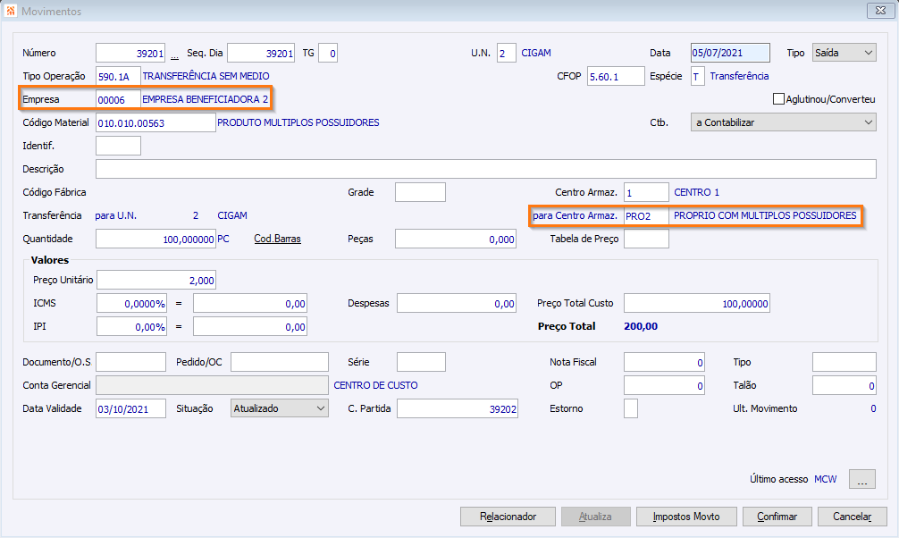Click the Atualiza button
Image resolution: width=899 pixels, height=538 pixels.
coord(595,517)
